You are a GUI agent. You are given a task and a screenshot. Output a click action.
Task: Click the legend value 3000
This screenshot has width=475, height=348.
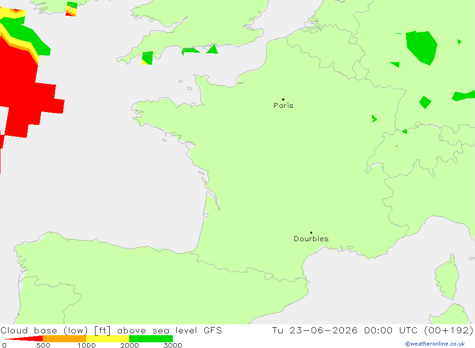point(173,345)
